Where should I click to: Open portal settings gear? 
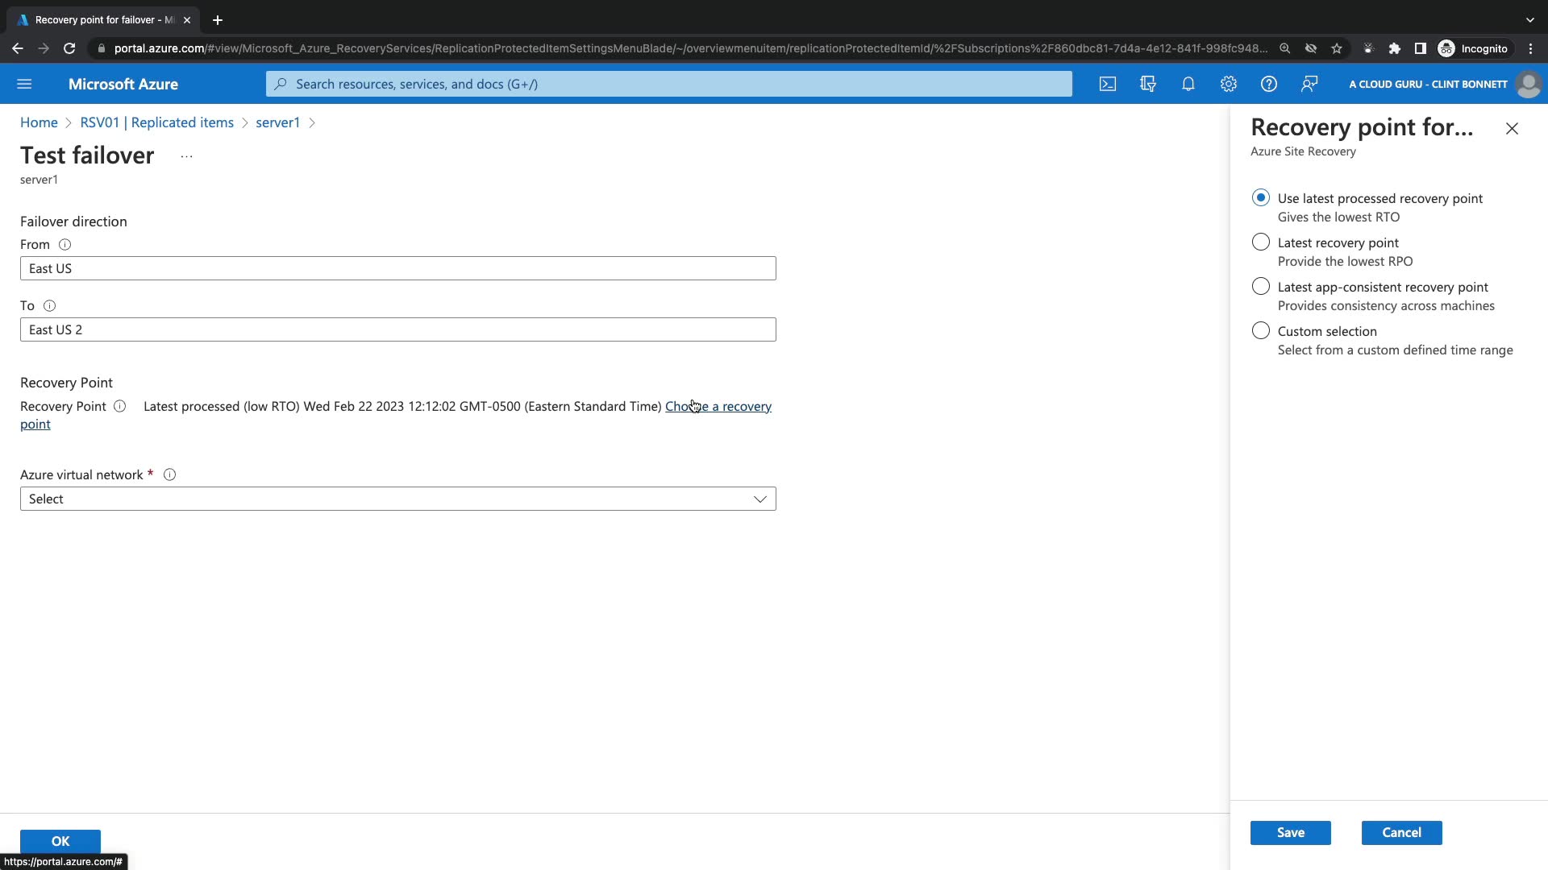(1229, 84)
